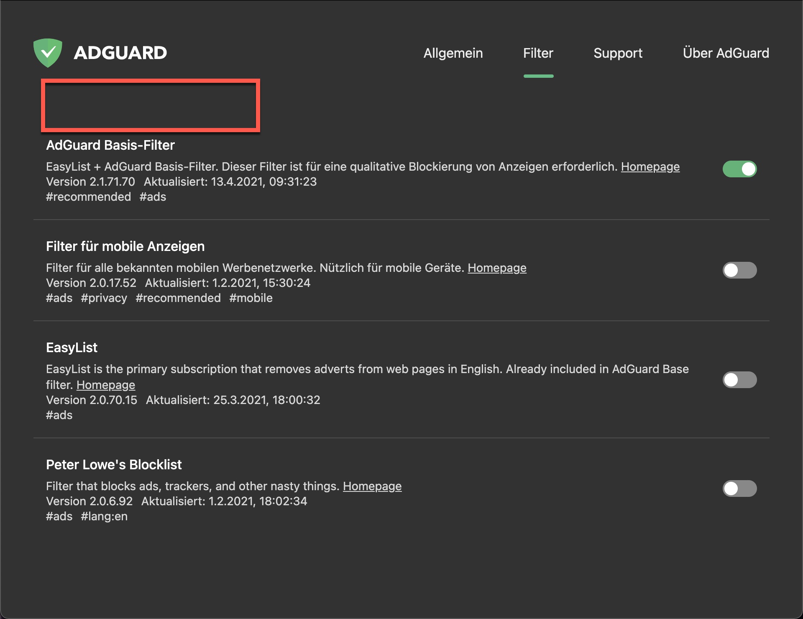
Task: Select the currently active Filter tab
Action: (538, 53)
